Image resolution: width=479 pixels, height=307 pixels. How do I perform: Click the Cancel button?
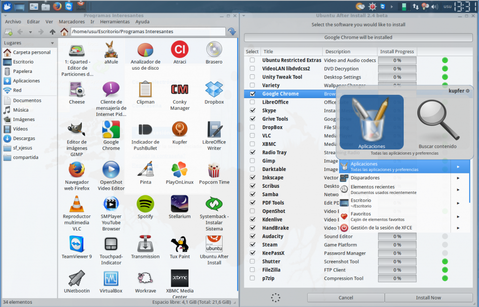(x=346, y=298)
